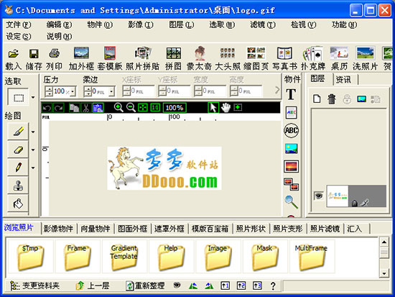395x297 pixels.
Task: Open the 设定(S) menu
Action: coord(19,37)
